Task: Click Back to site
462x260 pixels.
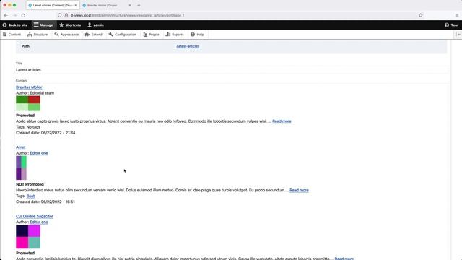Action: tap(15, 25)
